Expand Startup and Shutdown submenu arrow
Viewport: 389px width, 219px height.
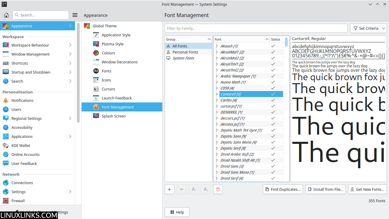[70, 72]
